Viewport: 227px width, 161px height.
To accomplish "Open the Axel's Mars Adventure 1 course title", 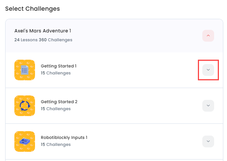I will click(x=43, y=31).
